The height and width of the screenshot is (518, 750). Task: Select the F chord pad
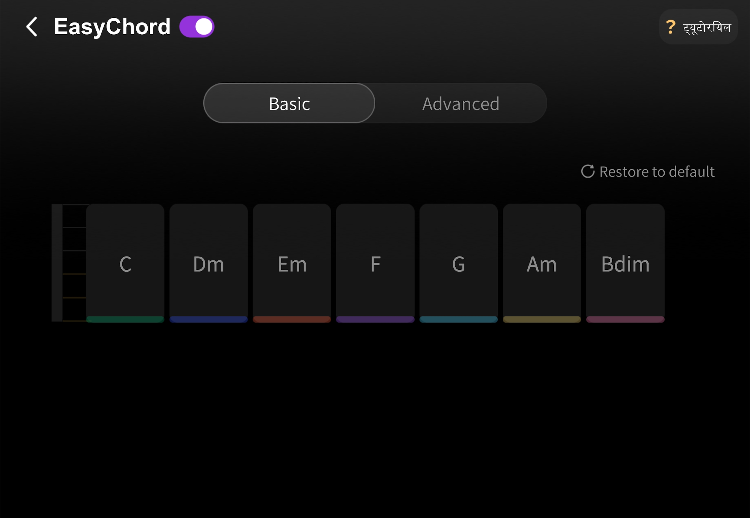(375, 264)
